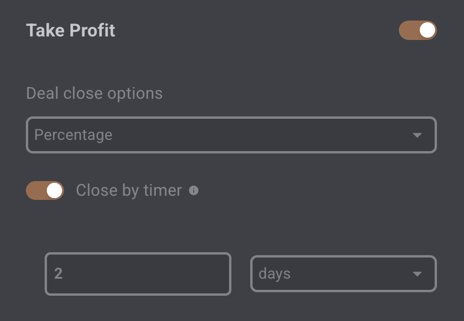464x321 pixels.
Task: Click the Deal close options label
Action: click(x=95, y=93)
